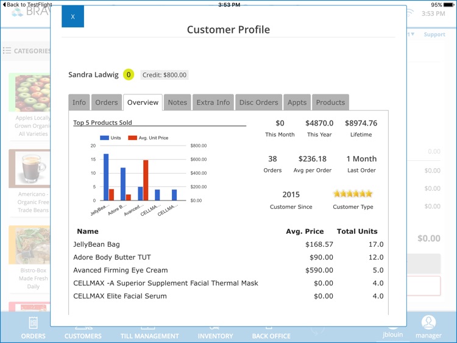Screen dimensions: 457x343
Task: Select the Apples Locally Grown category thumbnail
Action: click(x=29, y=93)
